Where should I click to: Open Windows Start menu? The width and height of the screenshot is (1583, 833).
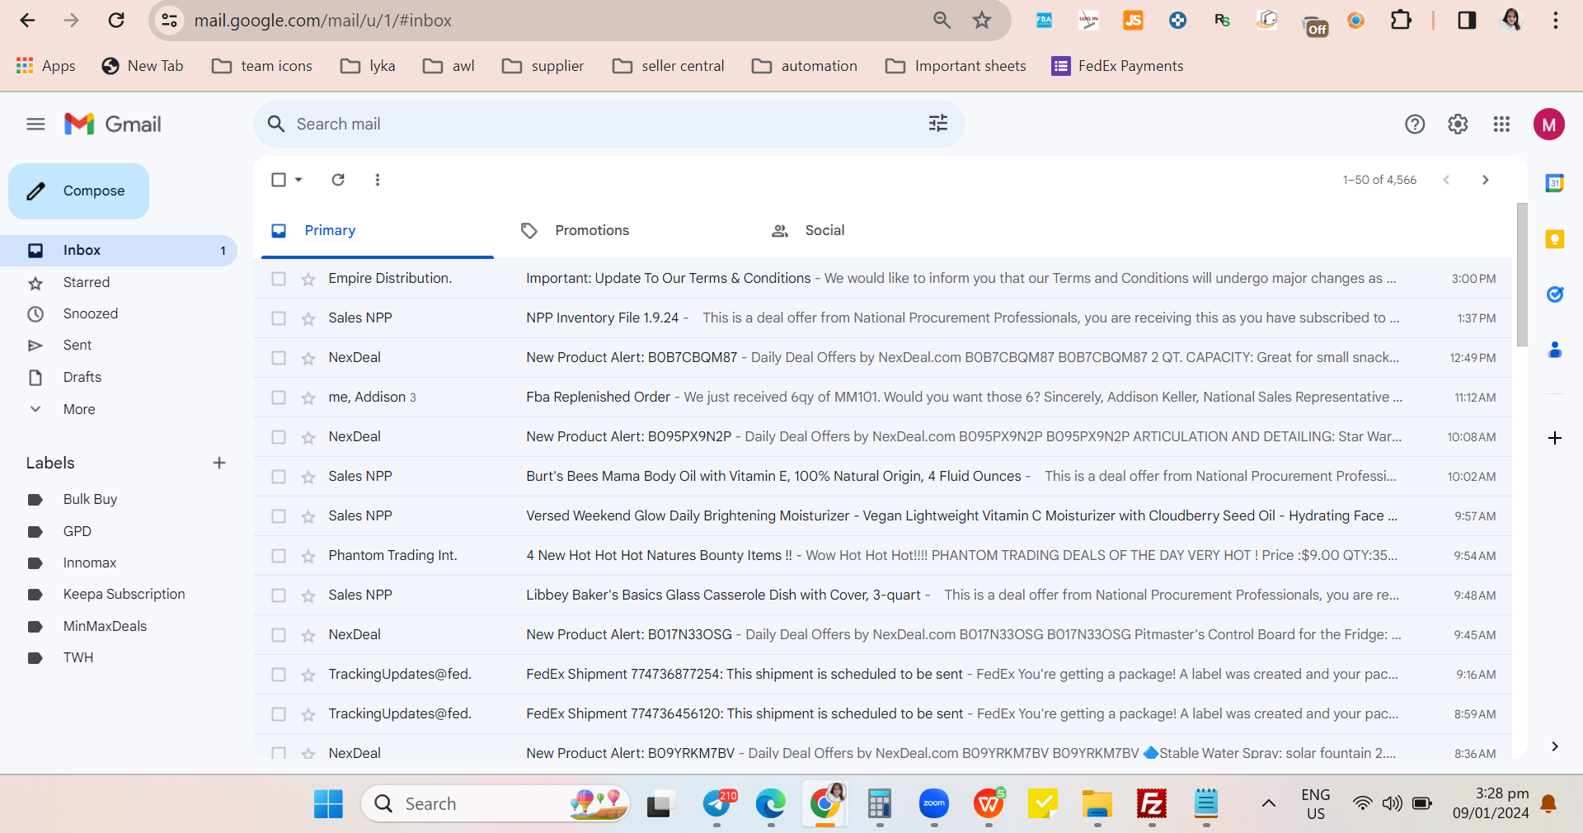pyautogui.click(x=328, y=803)
